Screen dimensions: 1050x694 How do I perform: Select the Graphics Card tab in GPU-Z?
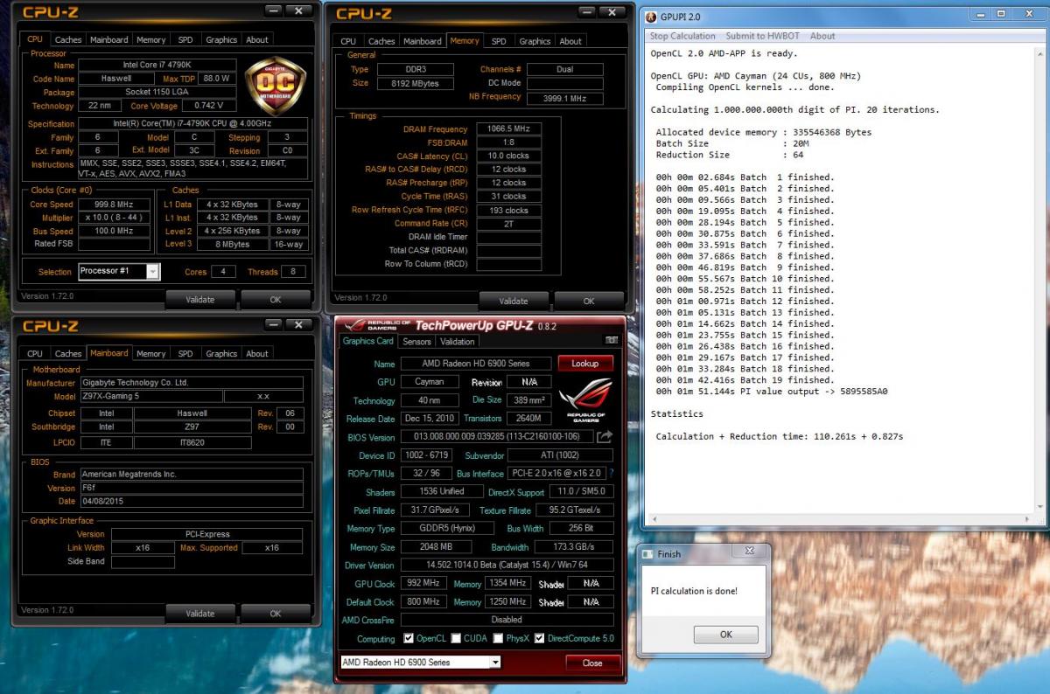[367, 341]
